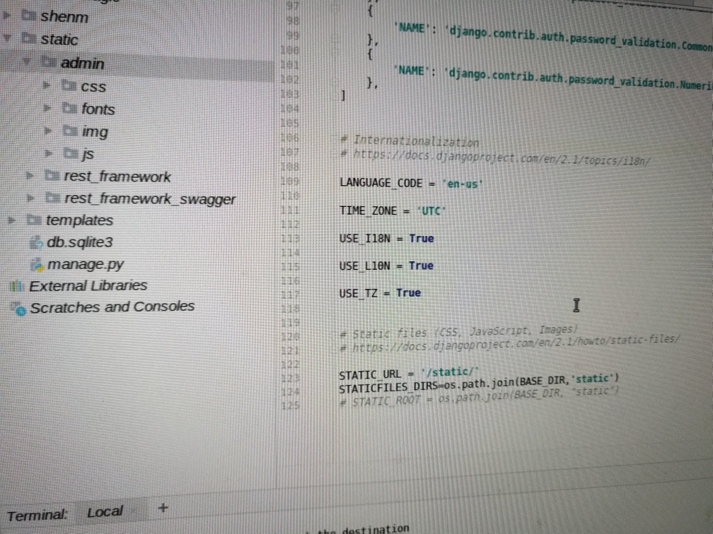Image resolution: width=713 pixels, height=534 pixels.
Task: Open the i18n docs URL comment
Action: [x=496, y=158]
